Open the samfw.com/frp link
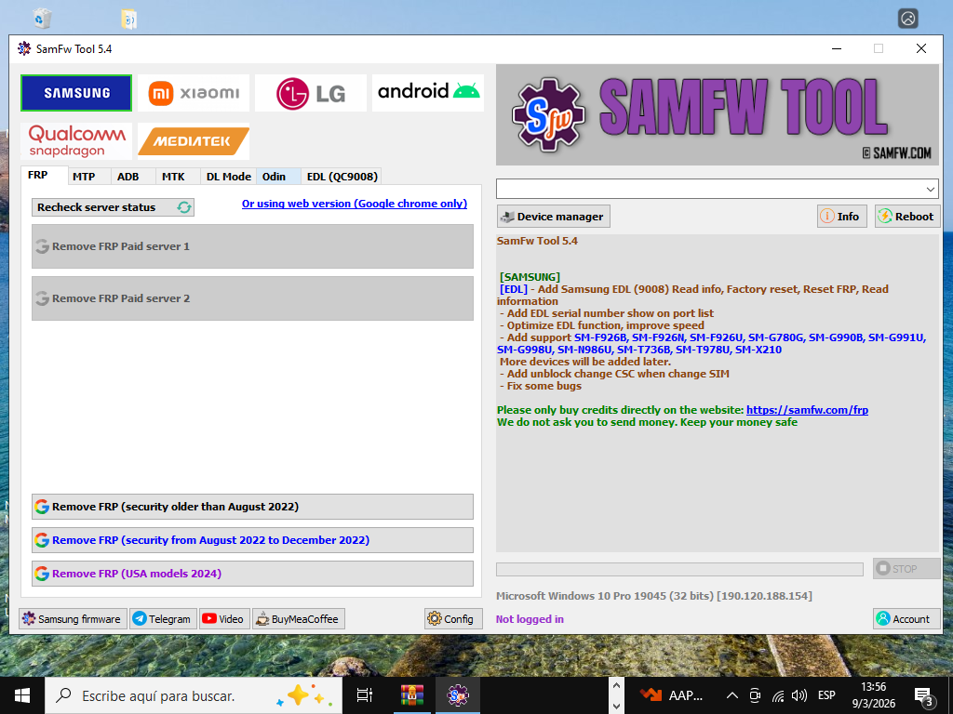Image resolution: width=953 pixels, height=714 pixels. [807, 410]
